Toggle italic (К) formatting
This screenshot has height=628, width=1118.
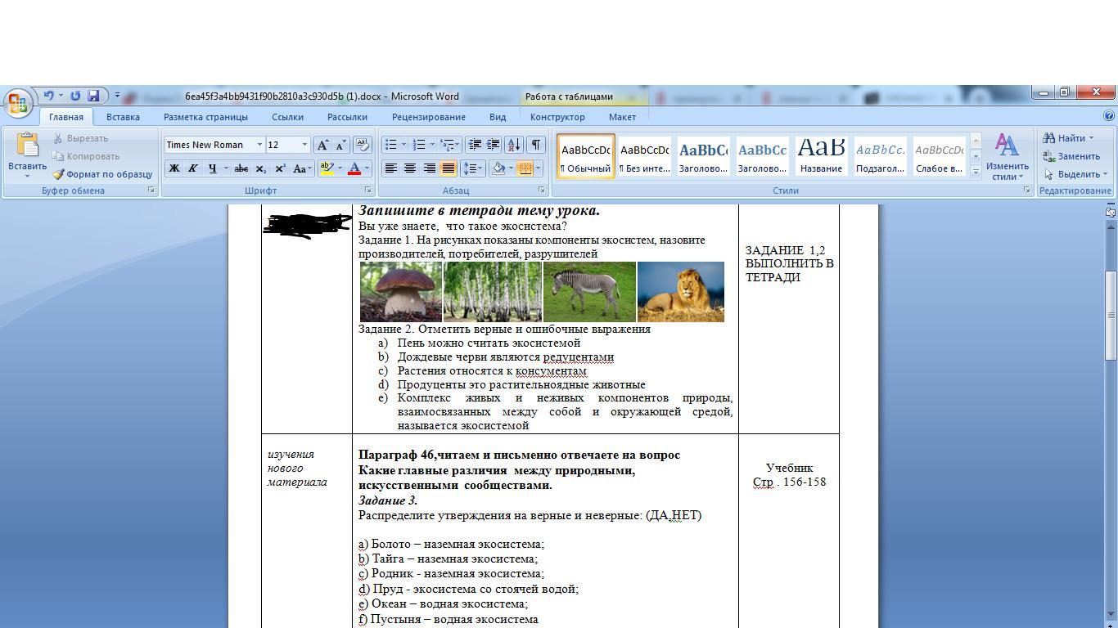(x=192, y=168)
